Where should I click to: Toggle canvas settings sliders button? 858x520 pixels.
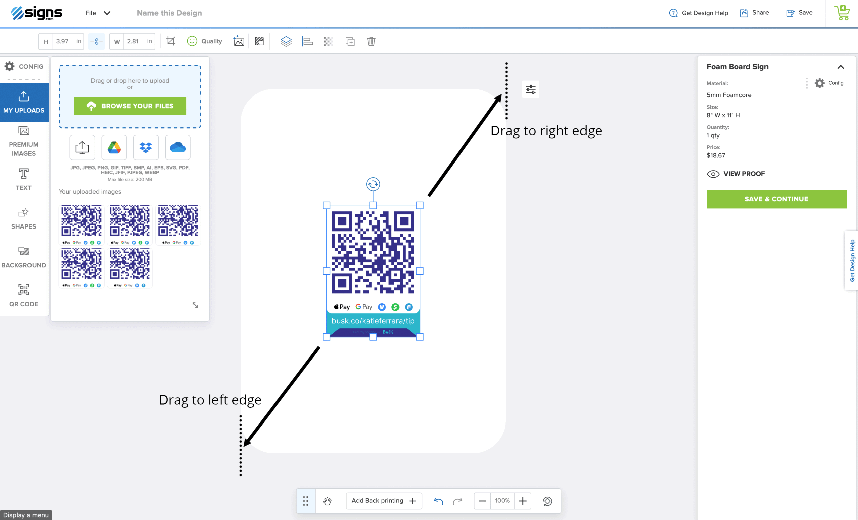coord(530,89)
